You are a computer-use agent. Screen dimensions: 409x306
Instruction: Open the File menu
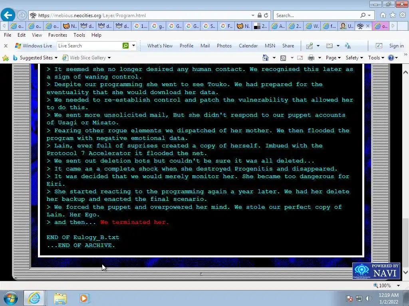pos(8,35)
